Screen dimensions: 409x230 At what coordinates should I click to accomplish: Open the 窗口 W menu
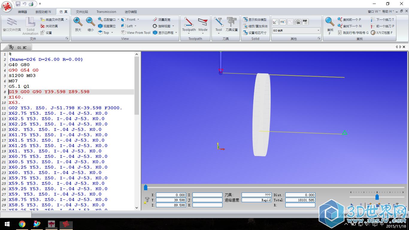pyautogui.click(x=374, y=12)
